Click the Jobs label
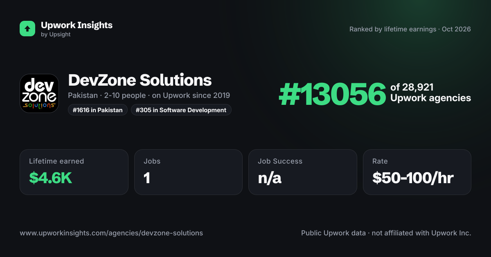The image size is (491, 257). click(152, 161)
